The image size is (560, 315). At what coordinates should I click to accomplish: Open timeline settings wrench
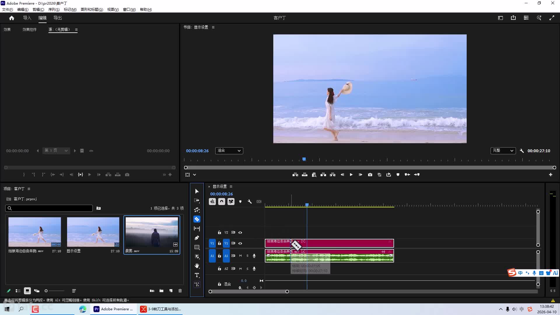250,202
